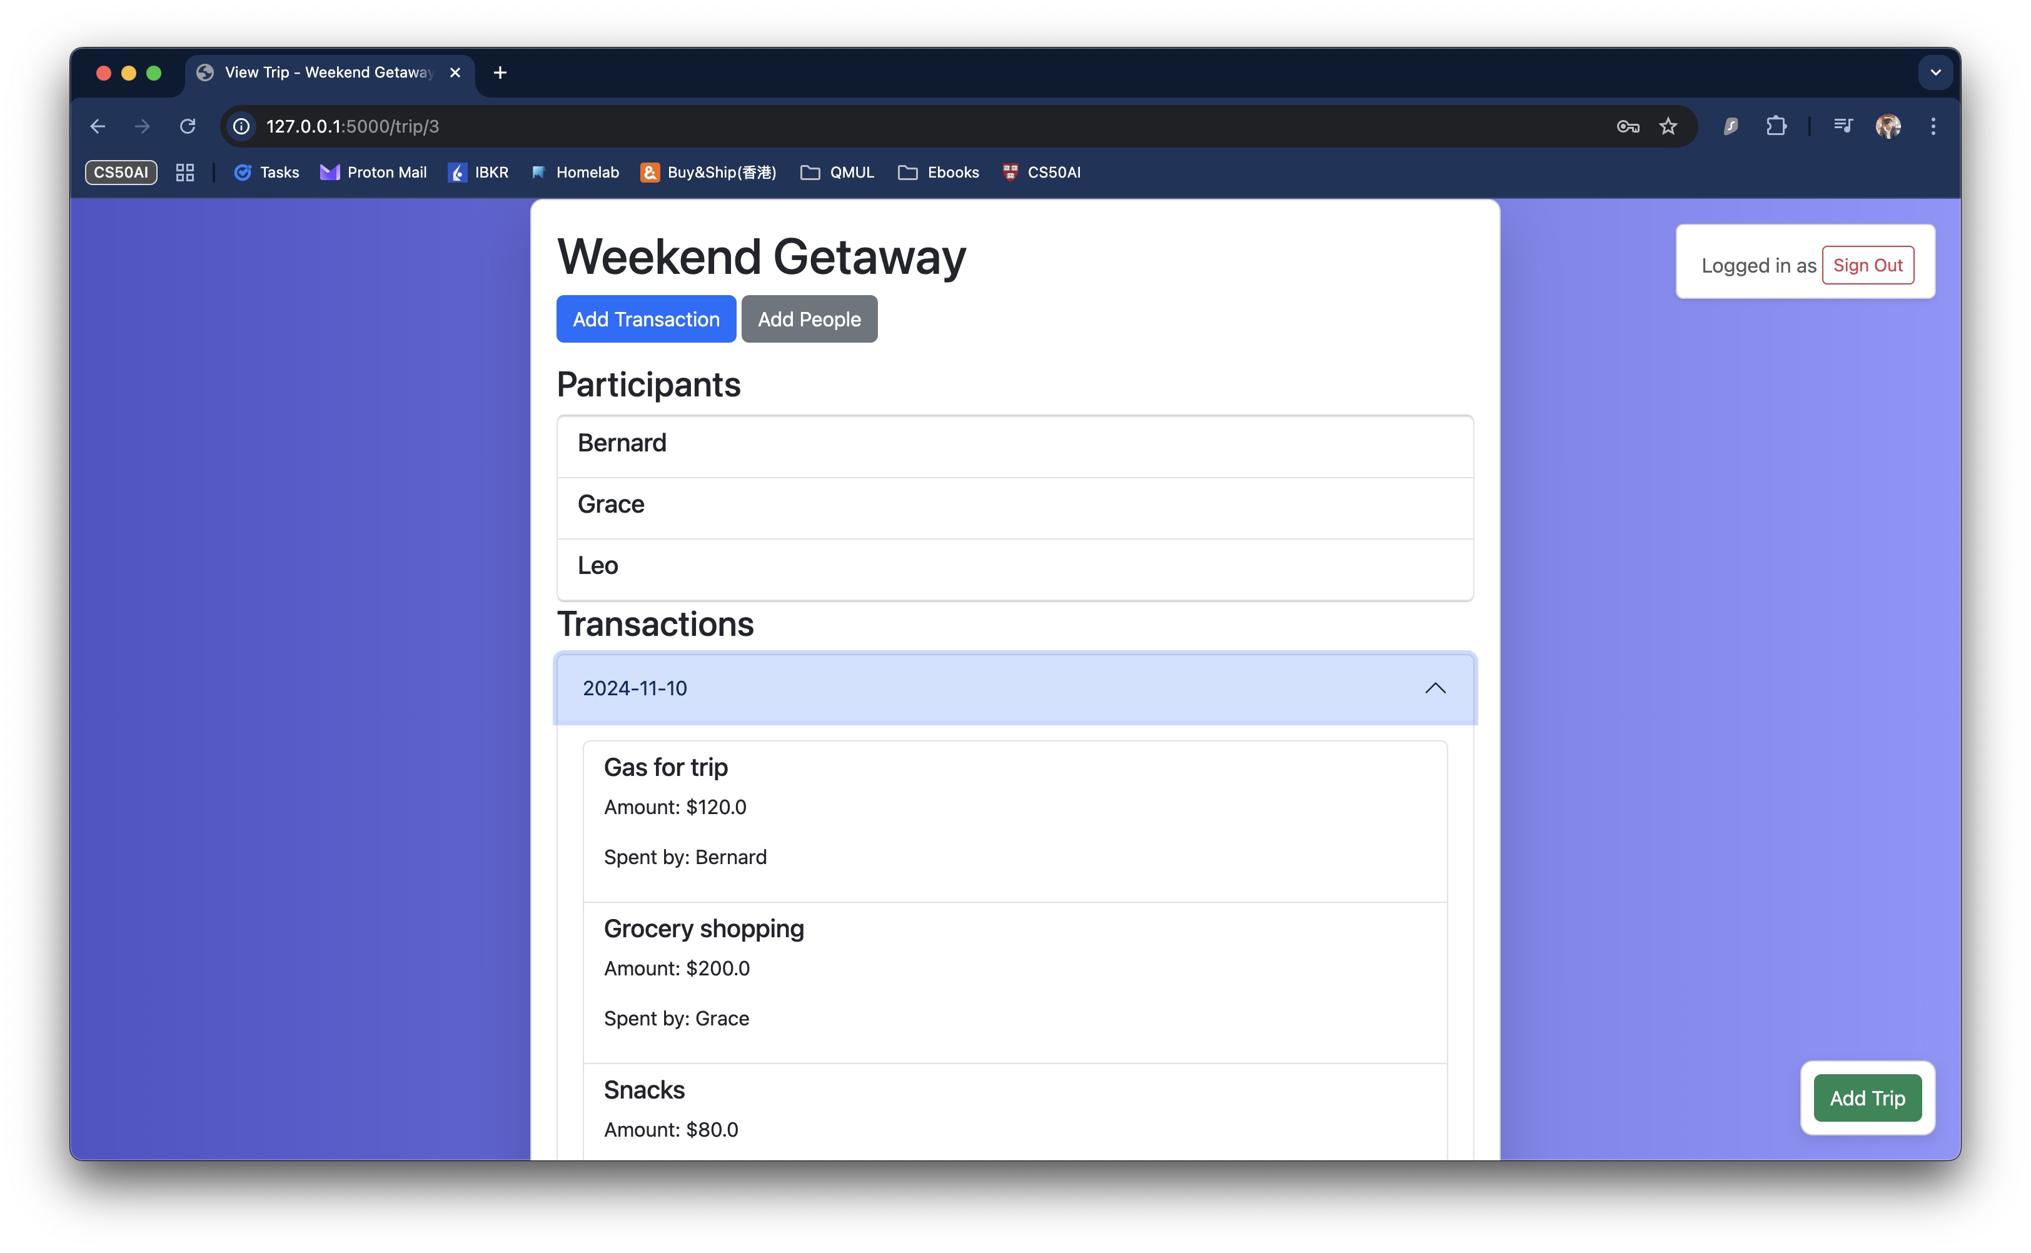The height and width of the screenshot is (1253, 2031).
Task: Open the Chrome profile avatar
Action: [1888, 126]
